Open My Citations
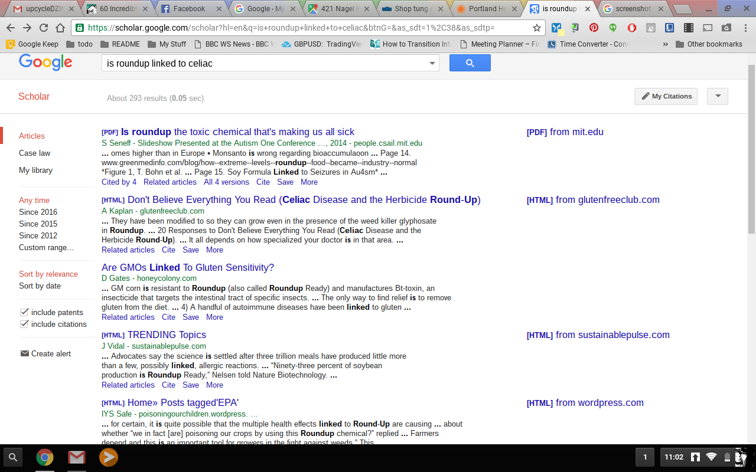The width and height of the screenshot is (756, 472). [666, 96]
